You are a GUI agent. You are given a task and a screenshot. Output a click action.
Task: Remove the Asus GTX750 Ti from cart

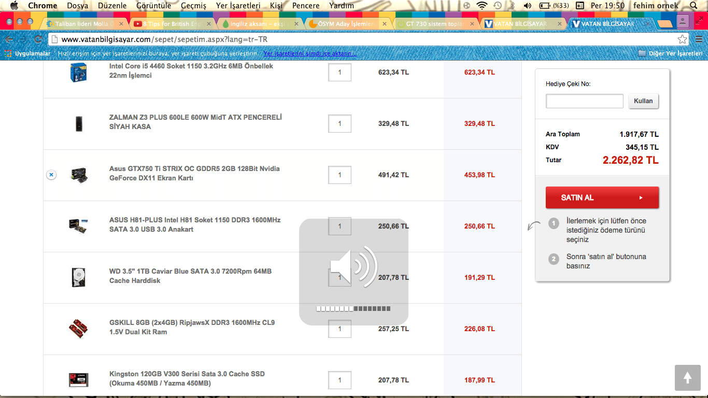51,175
